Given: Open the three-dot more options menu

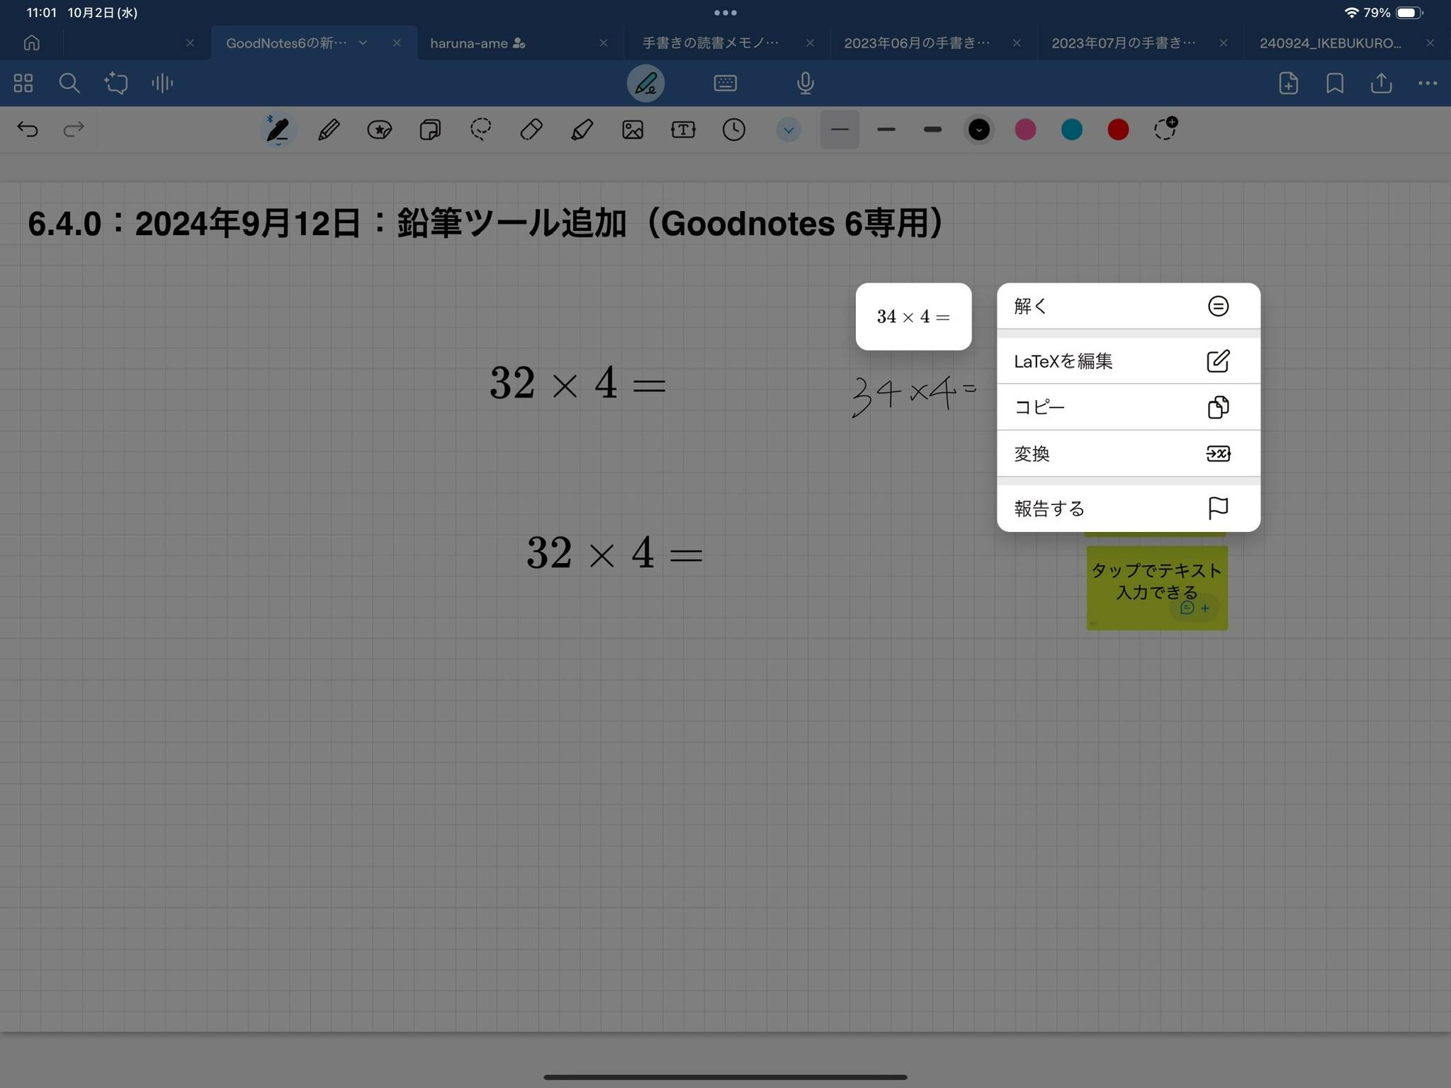Looking at the screenshot, I should tap(1427, 84).
